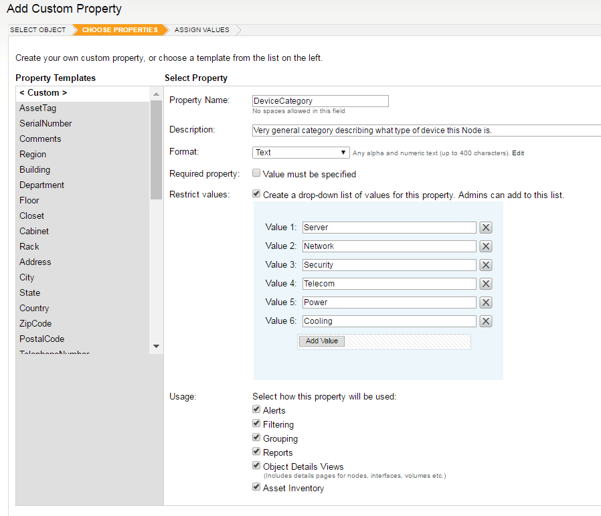This screenshot has width=601, height=516.
Task: Enable 'Value must be specified' checkbox
Action: (x=256, y=173)
